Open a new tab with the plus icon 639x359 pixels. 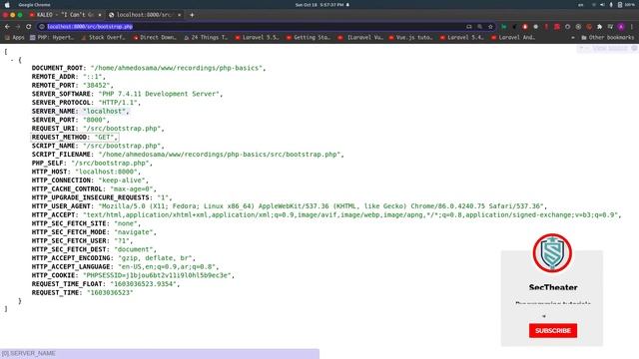pyautogui.click(x=192, y=15)
